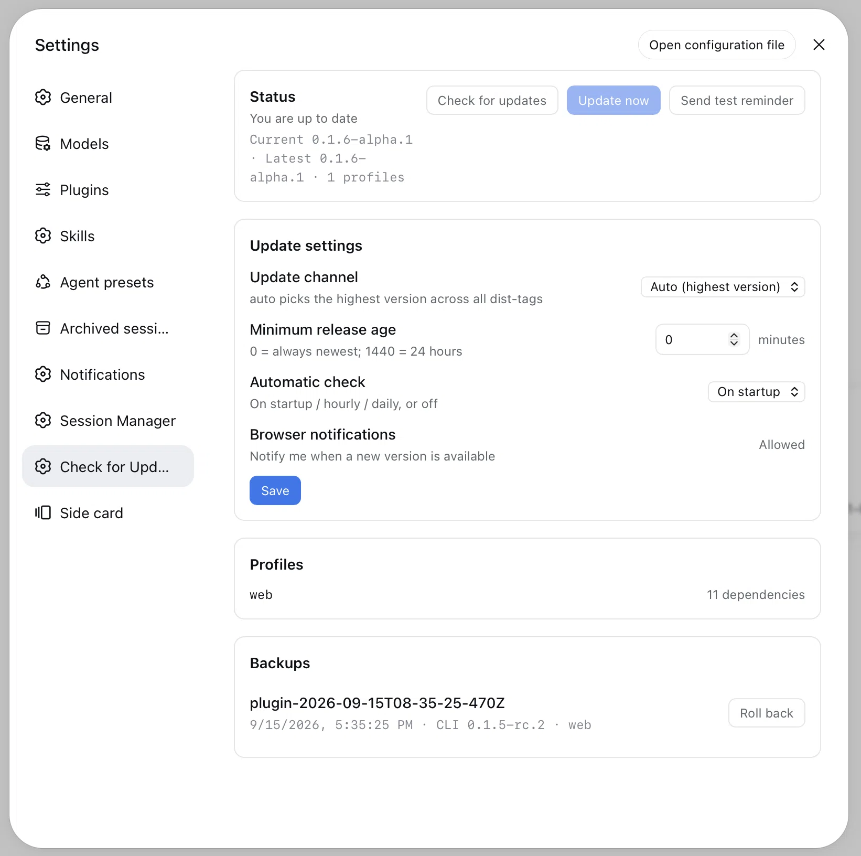Click the release age stepper arrows

click(734, 339)
